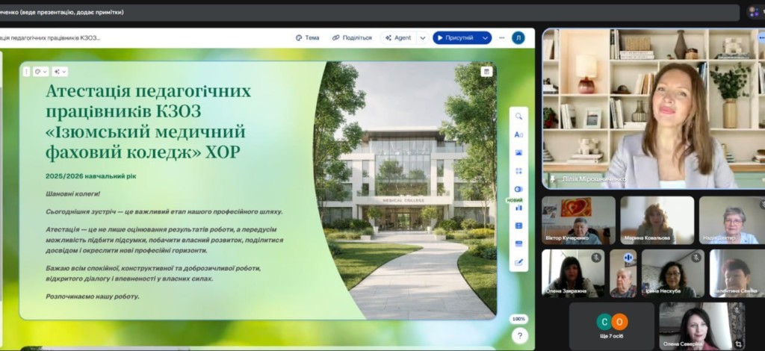
Task: Click the Agent button
Action: pyautogui.click(x=397, y=38)
